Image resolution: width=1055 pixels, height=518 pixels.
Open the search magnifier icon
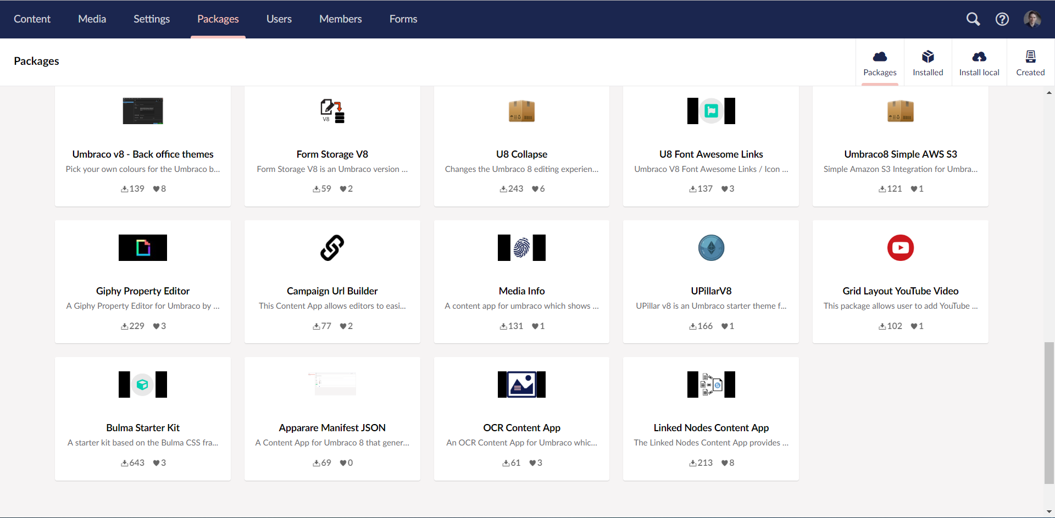973,19
